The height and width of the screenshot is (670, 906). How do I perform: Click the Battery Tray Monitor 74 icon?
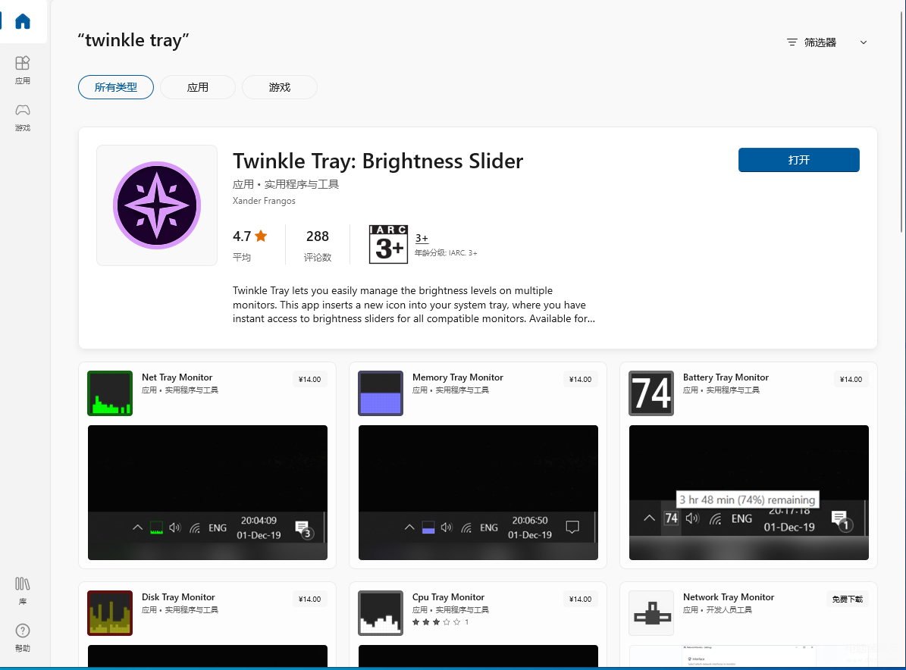point(651,393)
